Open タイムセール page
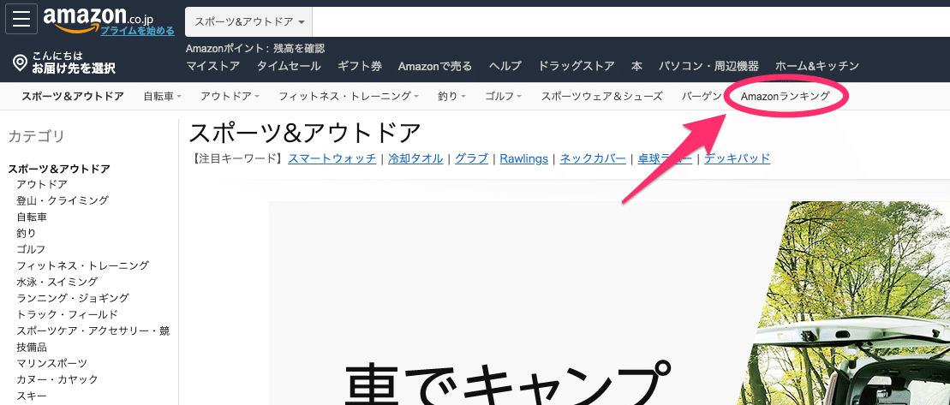950x405 pixels. [x=289, y=66]
